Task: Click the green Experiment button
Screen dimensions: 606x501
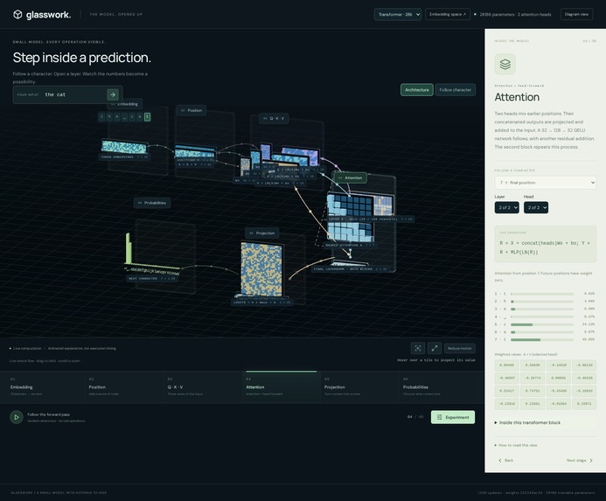Action: coord(453,417)
